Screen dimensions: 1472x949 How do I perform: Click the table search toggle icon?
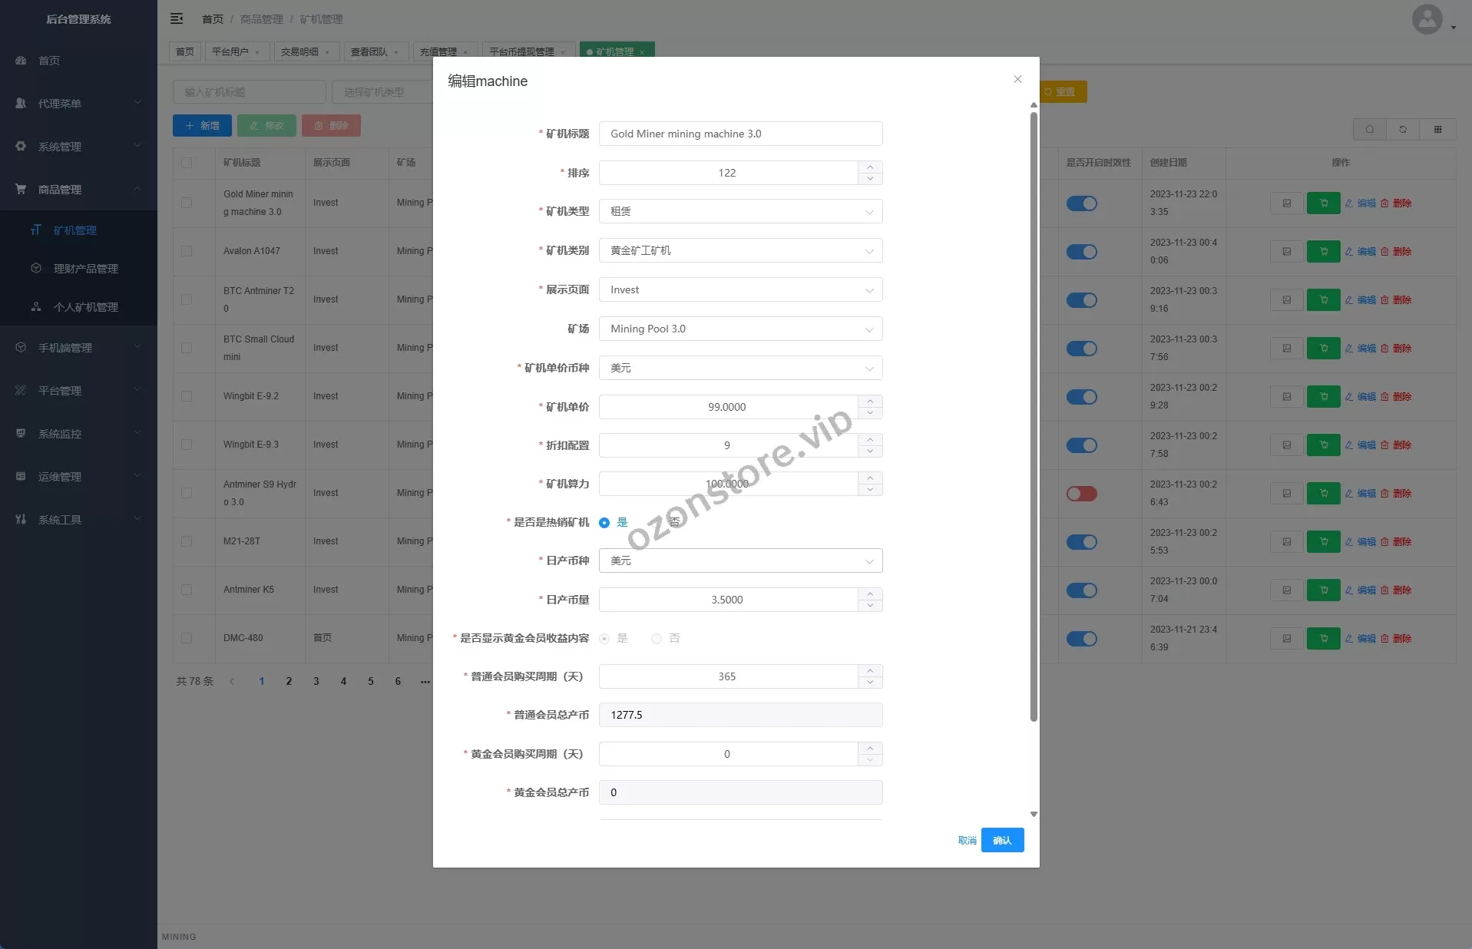(1369, 130)
